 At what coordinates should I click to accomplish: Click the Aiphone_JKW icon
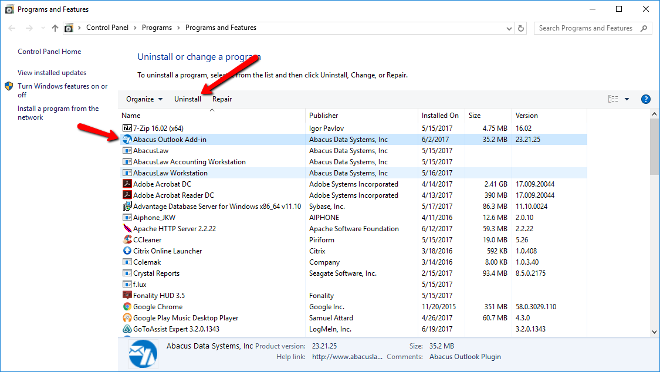(127, 218)
